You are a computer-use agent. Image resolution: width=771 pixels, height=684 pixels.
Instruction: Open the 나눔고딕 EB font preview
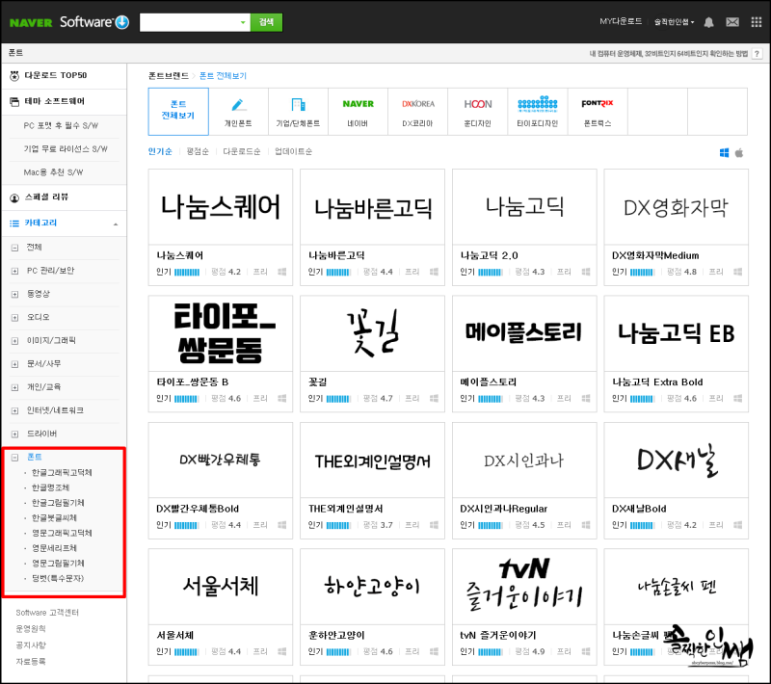[x=677, y=333]
